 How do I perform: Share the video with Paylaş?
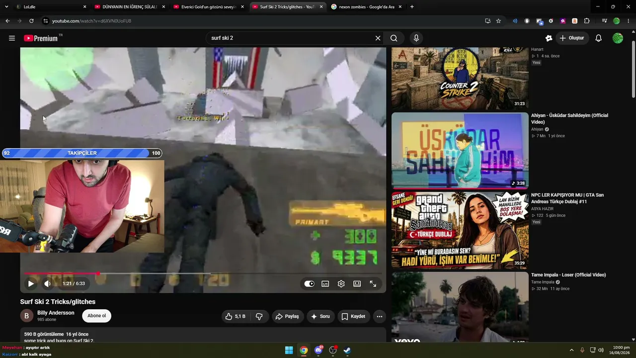[x=288, y=316]
